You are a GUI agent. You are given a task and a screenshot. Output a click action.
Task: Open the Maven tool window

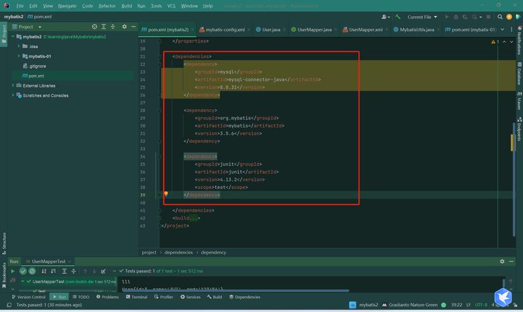pyautogui.click(x=519, y=101)
